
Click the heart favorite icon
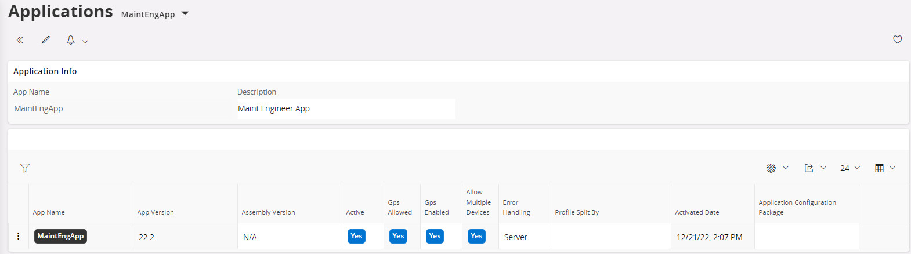click(897, 39)
